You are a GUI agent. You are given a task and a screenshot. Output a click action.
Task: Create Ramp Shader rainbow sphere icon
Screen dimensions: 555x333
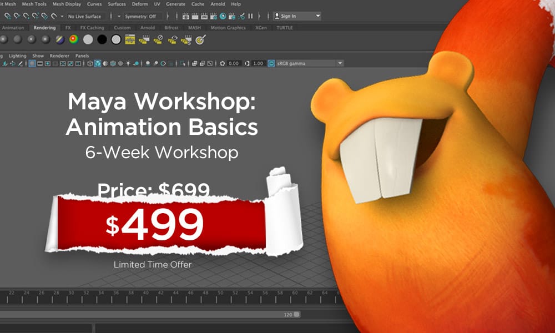pyautogui.click(x=74, y=39)
